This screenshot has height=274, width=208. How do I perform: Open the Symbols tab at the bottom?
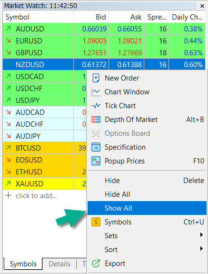[23, 264]
